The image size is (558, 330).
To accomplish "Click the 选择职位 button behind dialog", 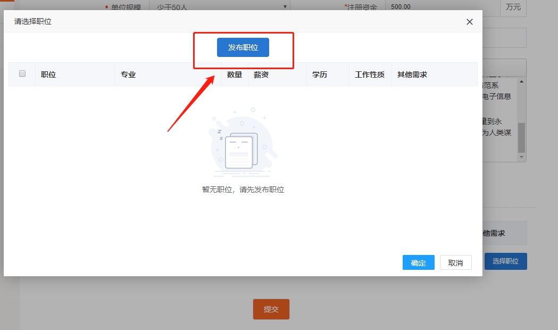I will pos(505,261).
